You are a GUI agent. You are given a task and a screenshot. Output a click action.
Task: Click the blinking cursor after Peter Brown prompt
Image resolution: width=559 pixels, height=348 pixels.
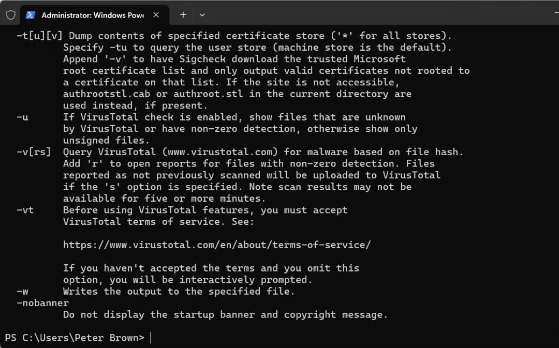tap(150, 337)
